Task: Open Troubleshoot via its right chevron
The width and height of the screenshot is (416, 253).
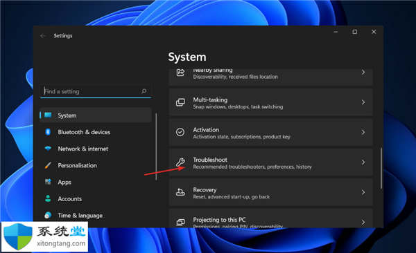Action: (363, 162)
